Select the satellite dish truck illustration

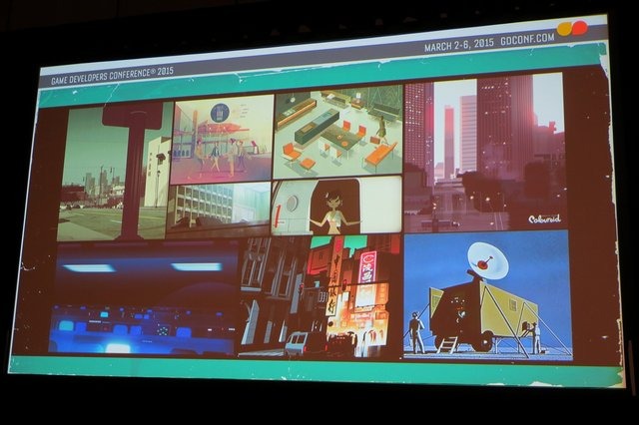[487, 296]
